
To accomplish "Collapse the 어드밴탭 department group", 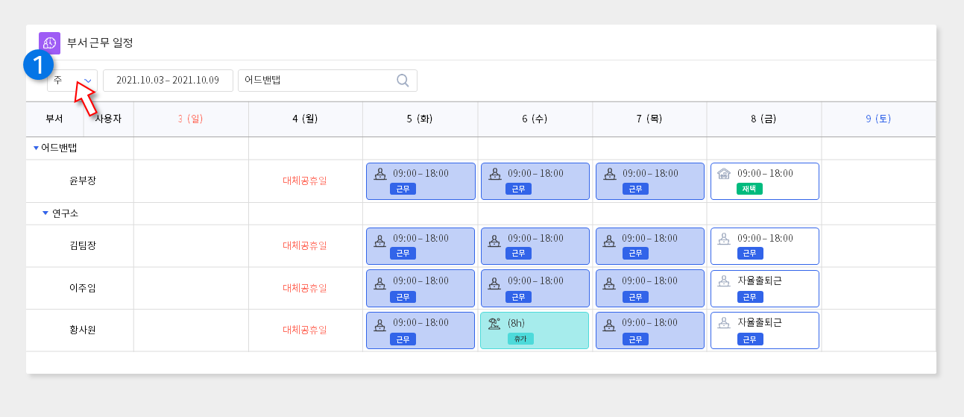I will (36, 148).
